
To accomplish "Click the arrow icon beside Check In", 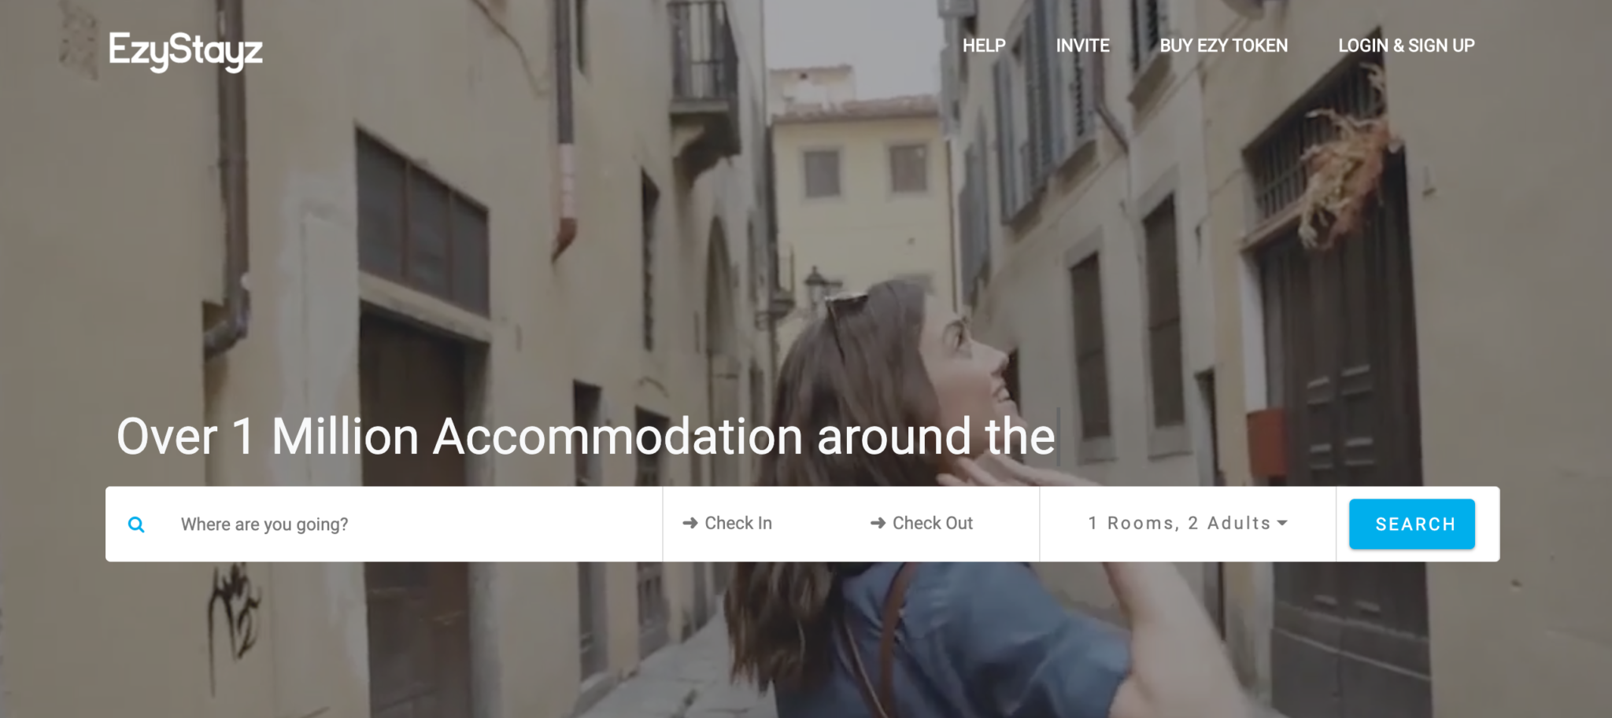I will point(690,523).
